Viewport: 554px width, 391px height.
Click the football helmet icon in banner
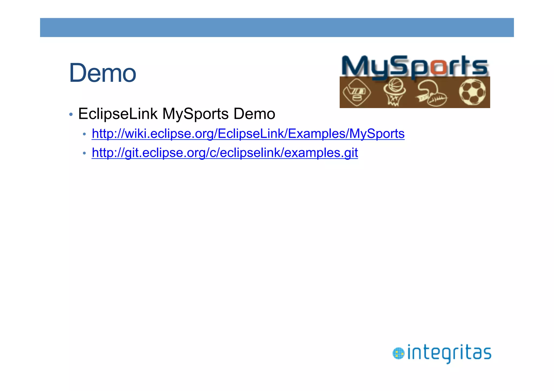click(x=432, y=93)
